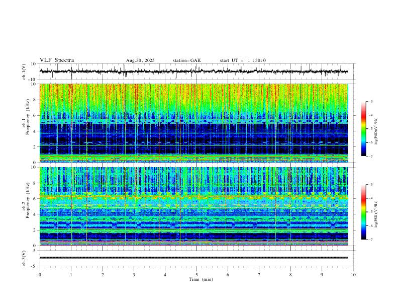The width and height of the screenshot is (398, 308).
Task: Click the "-7" label on ch.1 color bar
Action: point(370,156)
